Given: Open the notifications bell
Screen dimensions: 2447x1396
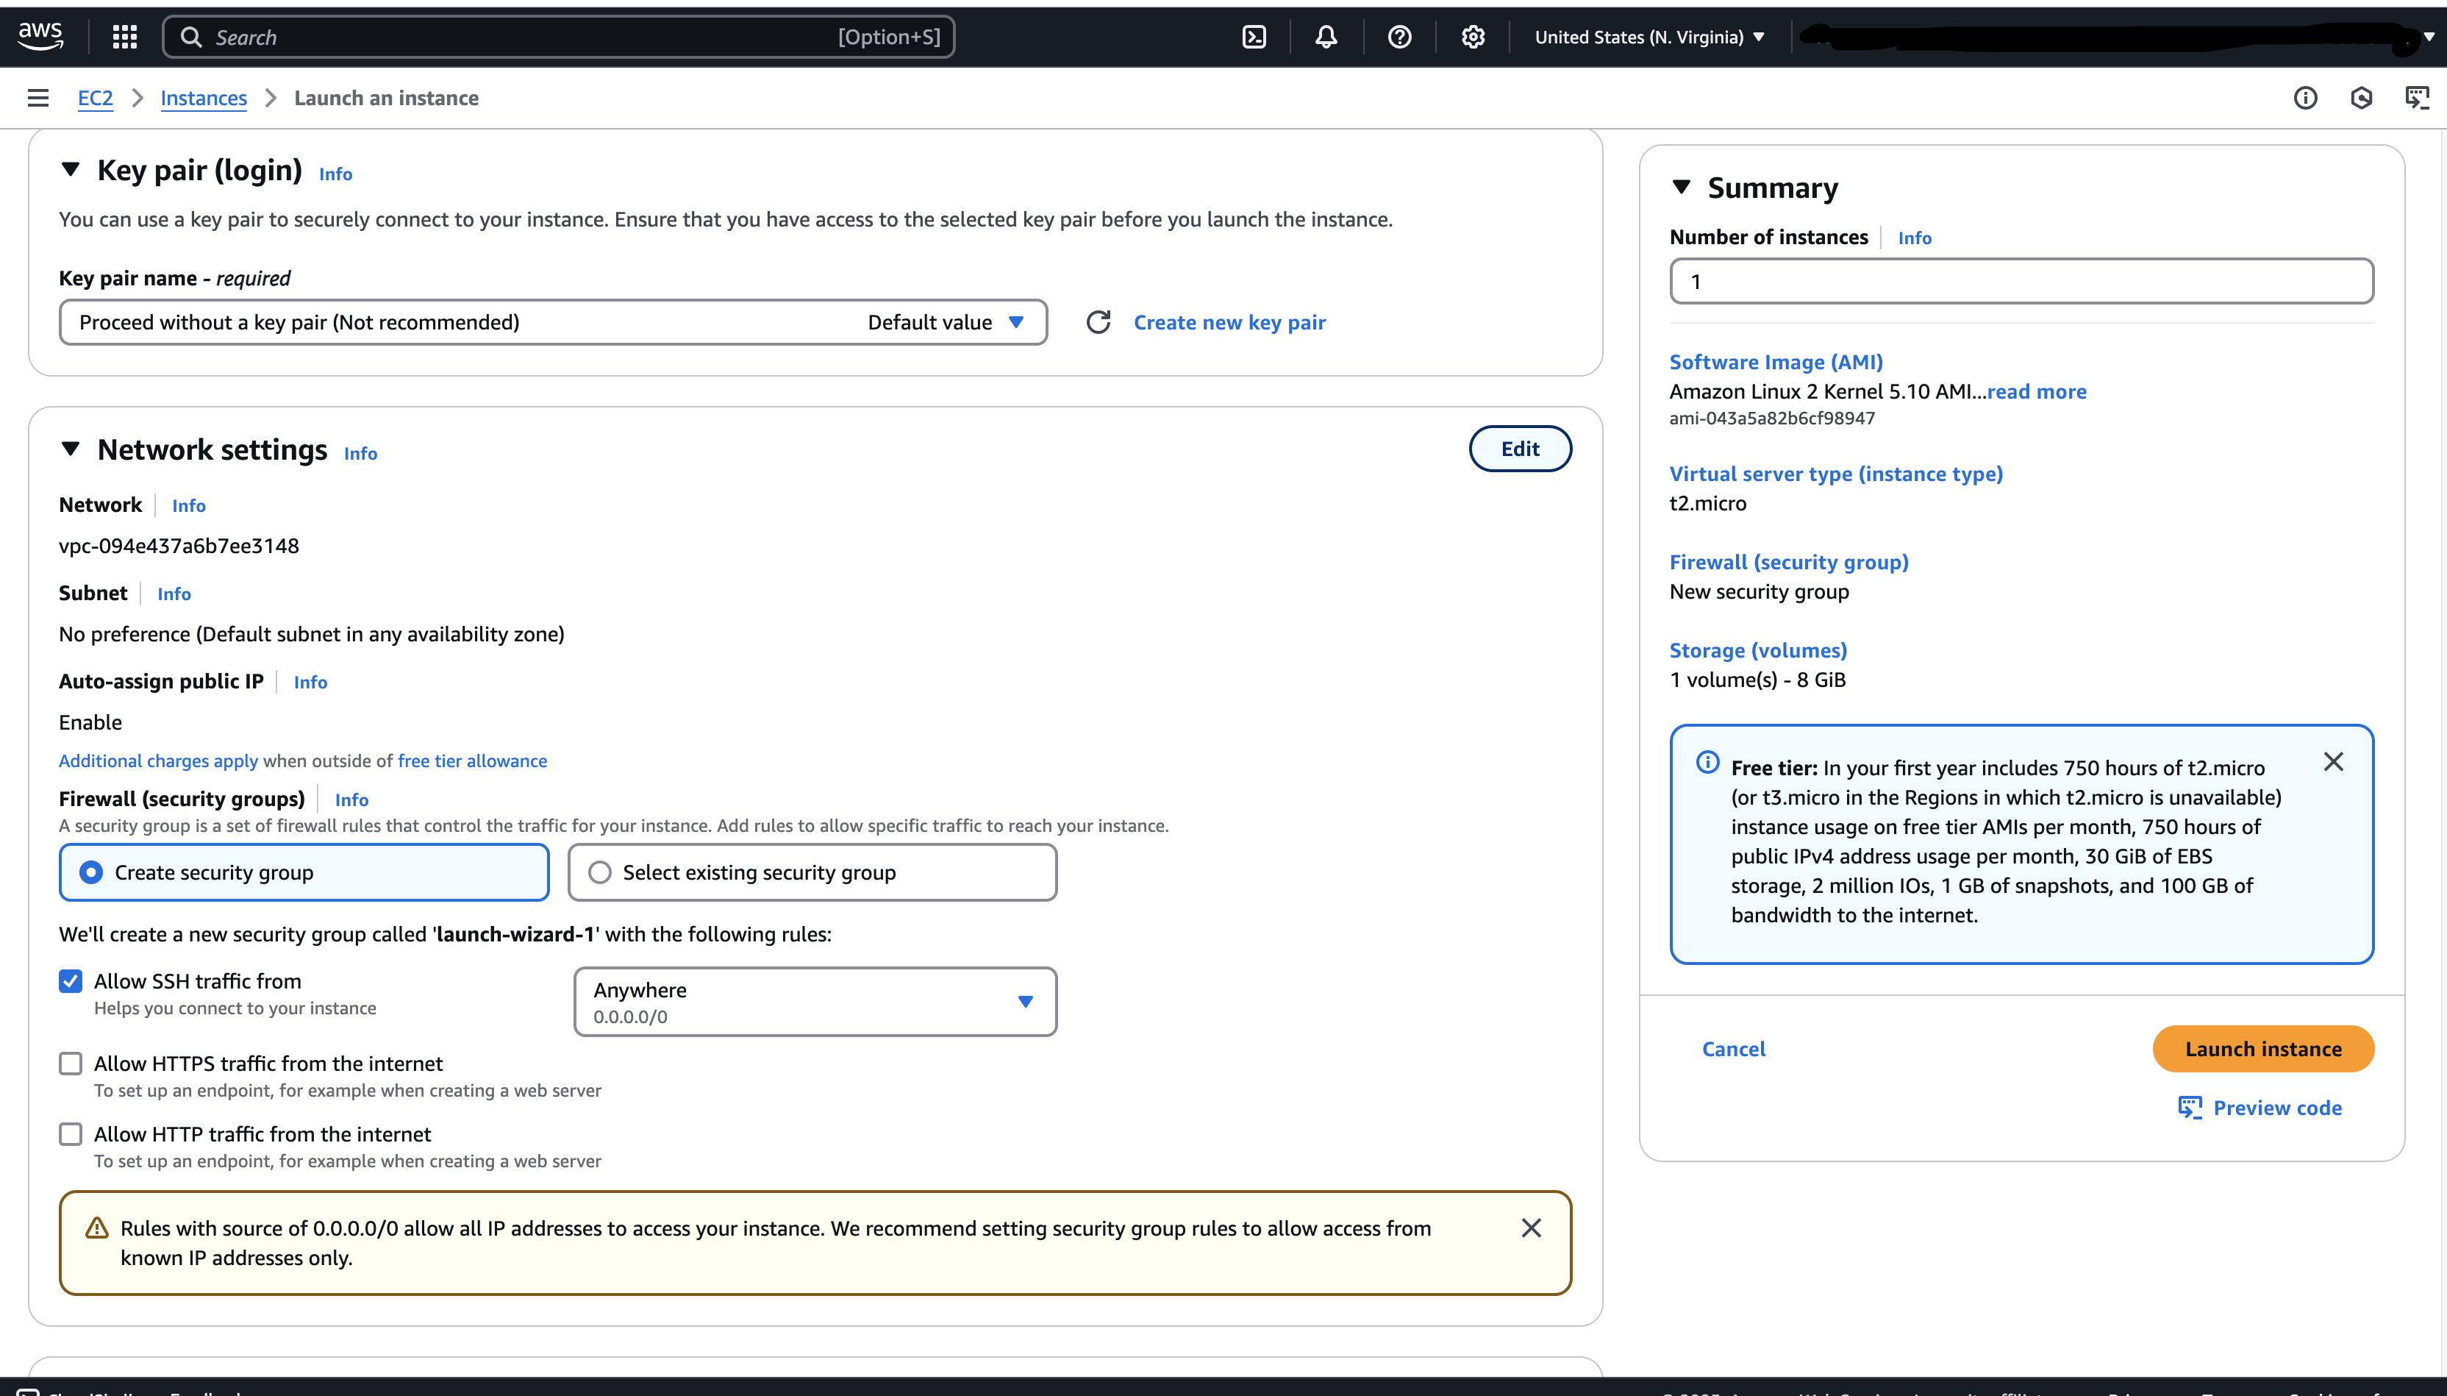Looking at the screenshot, I should click(x=1326, y=38).
